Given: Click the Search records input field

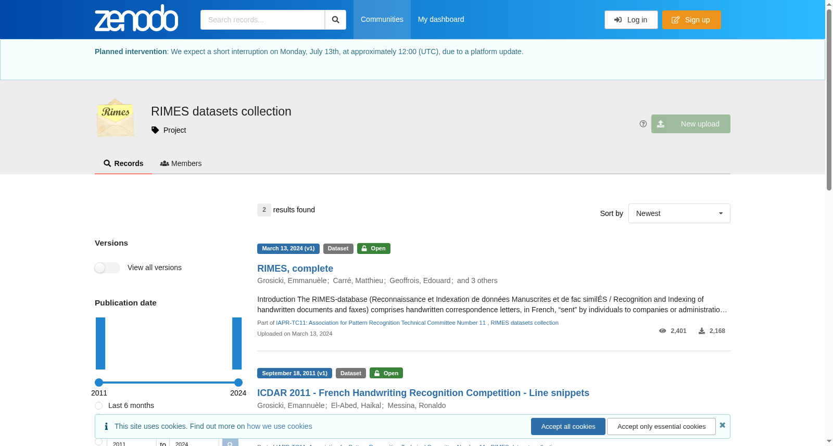Looking at the screenshot, I should (262, 20).
